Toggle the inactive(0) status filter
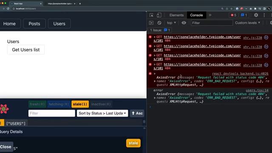 (x=101, y=104)
